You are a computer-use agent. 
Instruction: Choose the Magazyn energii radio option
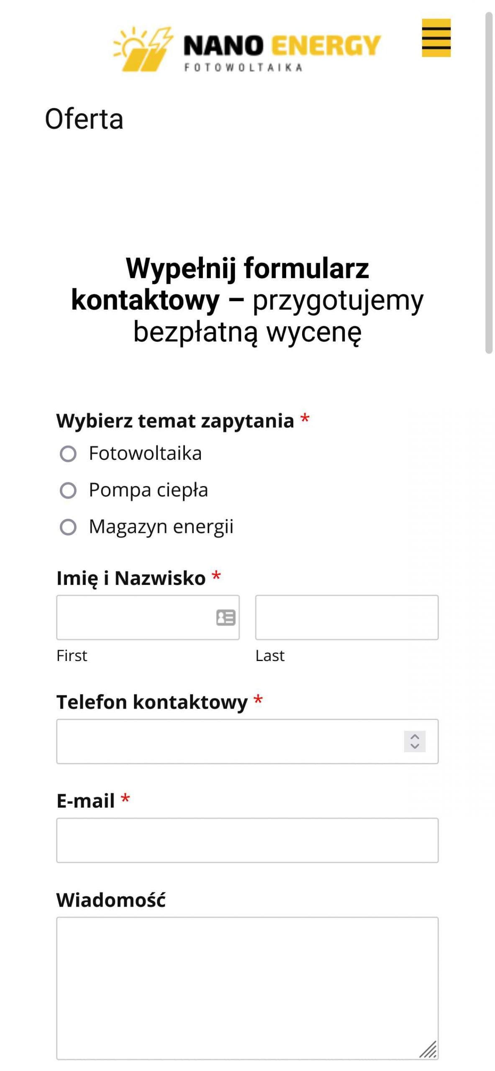click(x=68, y=527)
